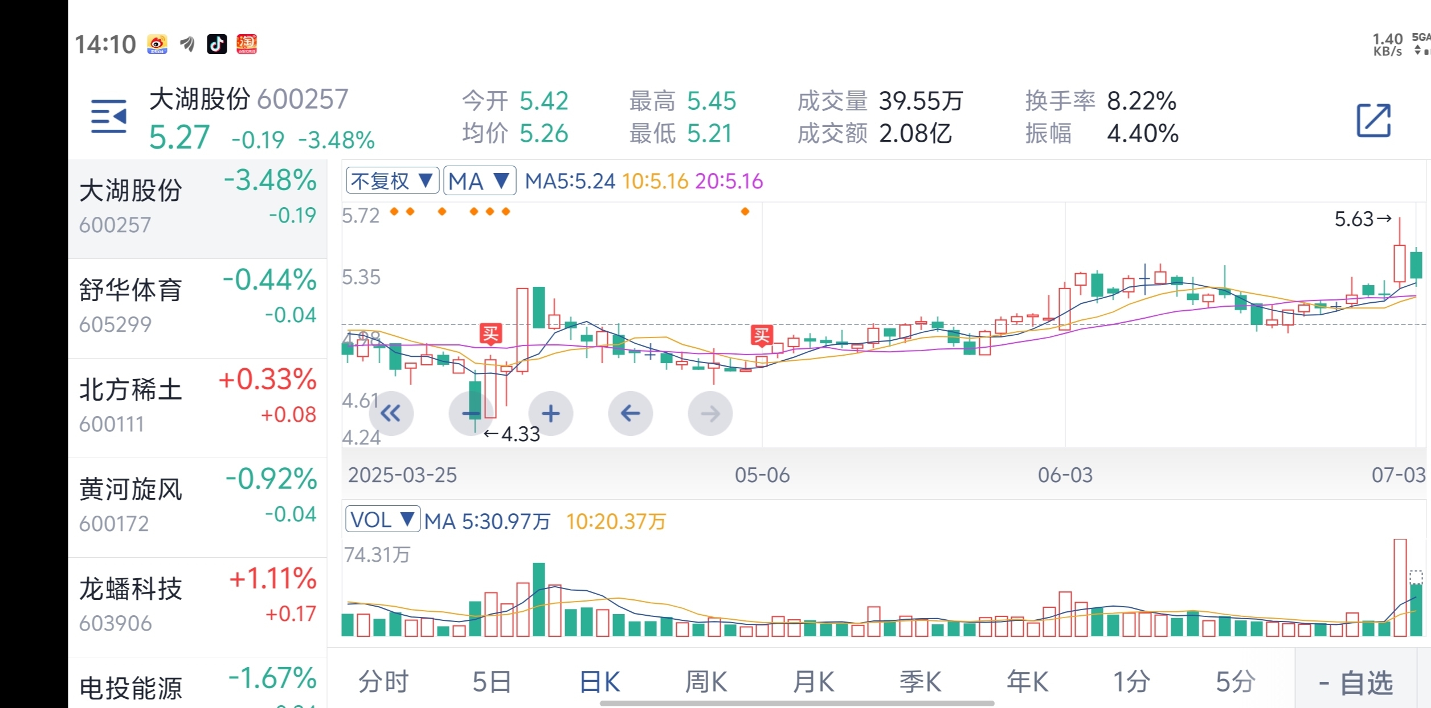The image size is (1431, 708).
Task: Tap the MA5:5.24 indicator label
Action: 570,182
